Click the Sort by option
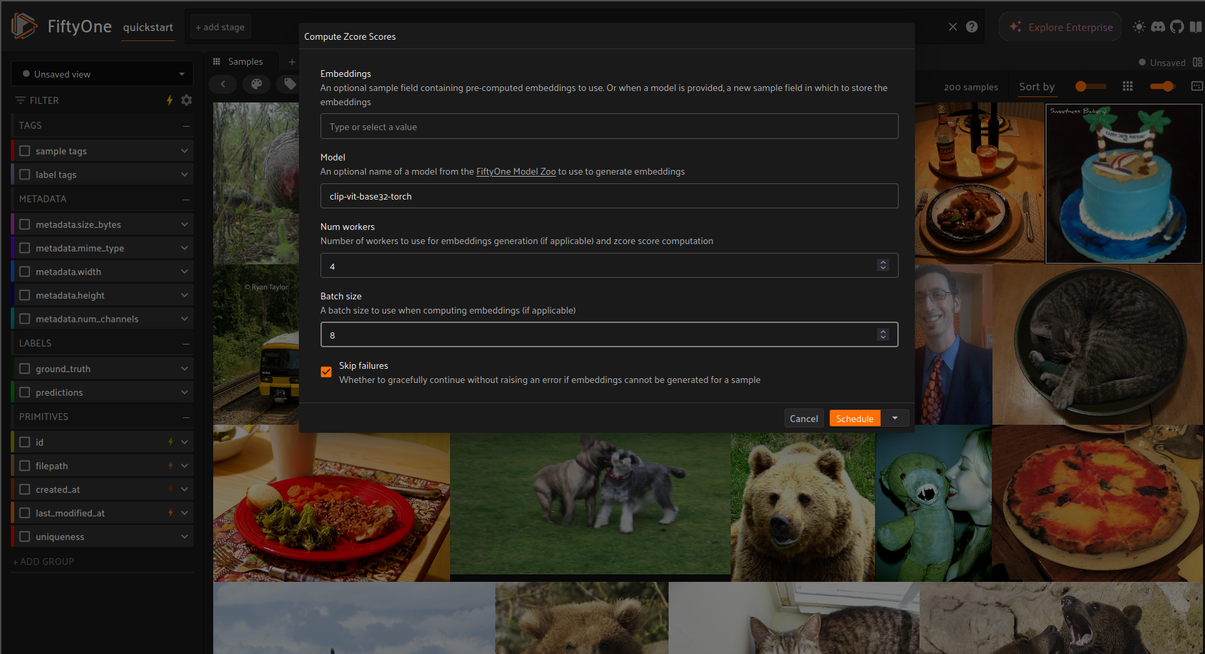Screen dimensions: 1205x654 click(x=1037, y=86)
